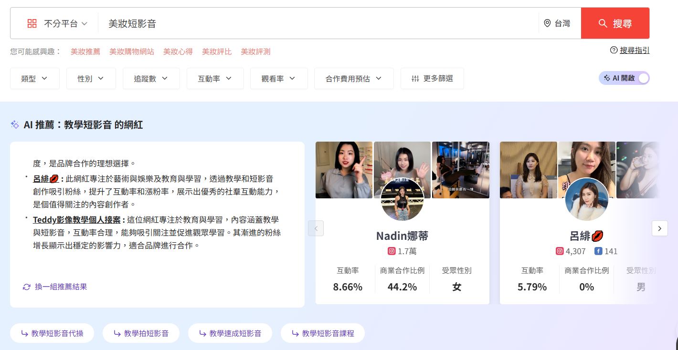Click the Instagram icon beside 4,307
678x350 pixels.
pyautogui.click(x=560, y=251)
